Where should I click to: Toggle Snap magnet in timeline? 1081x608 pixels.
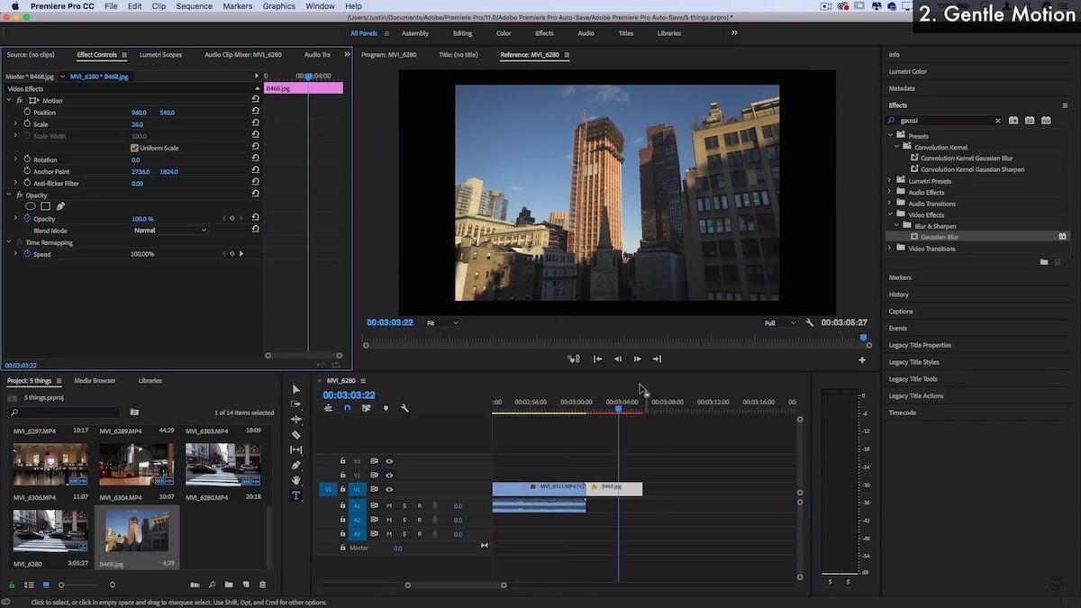(x=347, y=408)
